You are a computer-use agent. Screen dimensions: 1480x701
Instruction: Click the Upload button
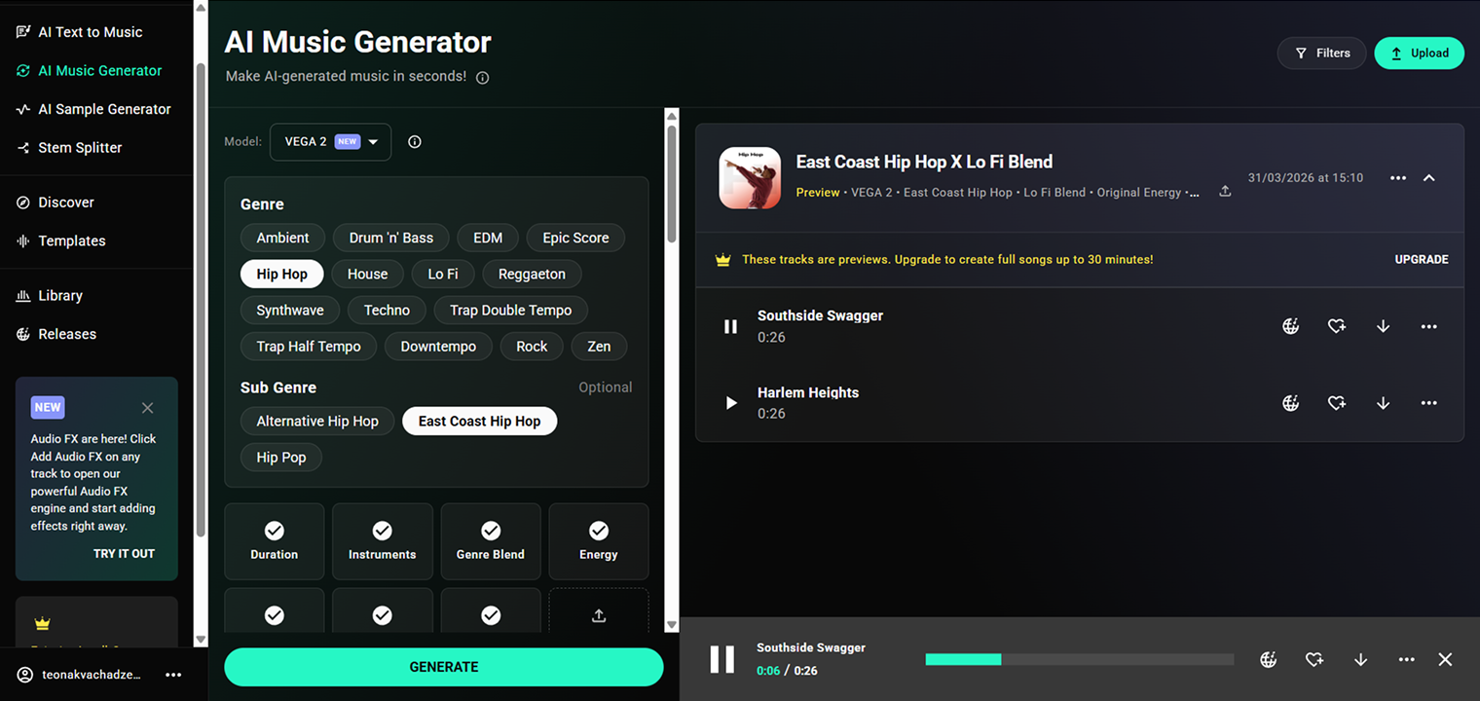[1419, 54]
